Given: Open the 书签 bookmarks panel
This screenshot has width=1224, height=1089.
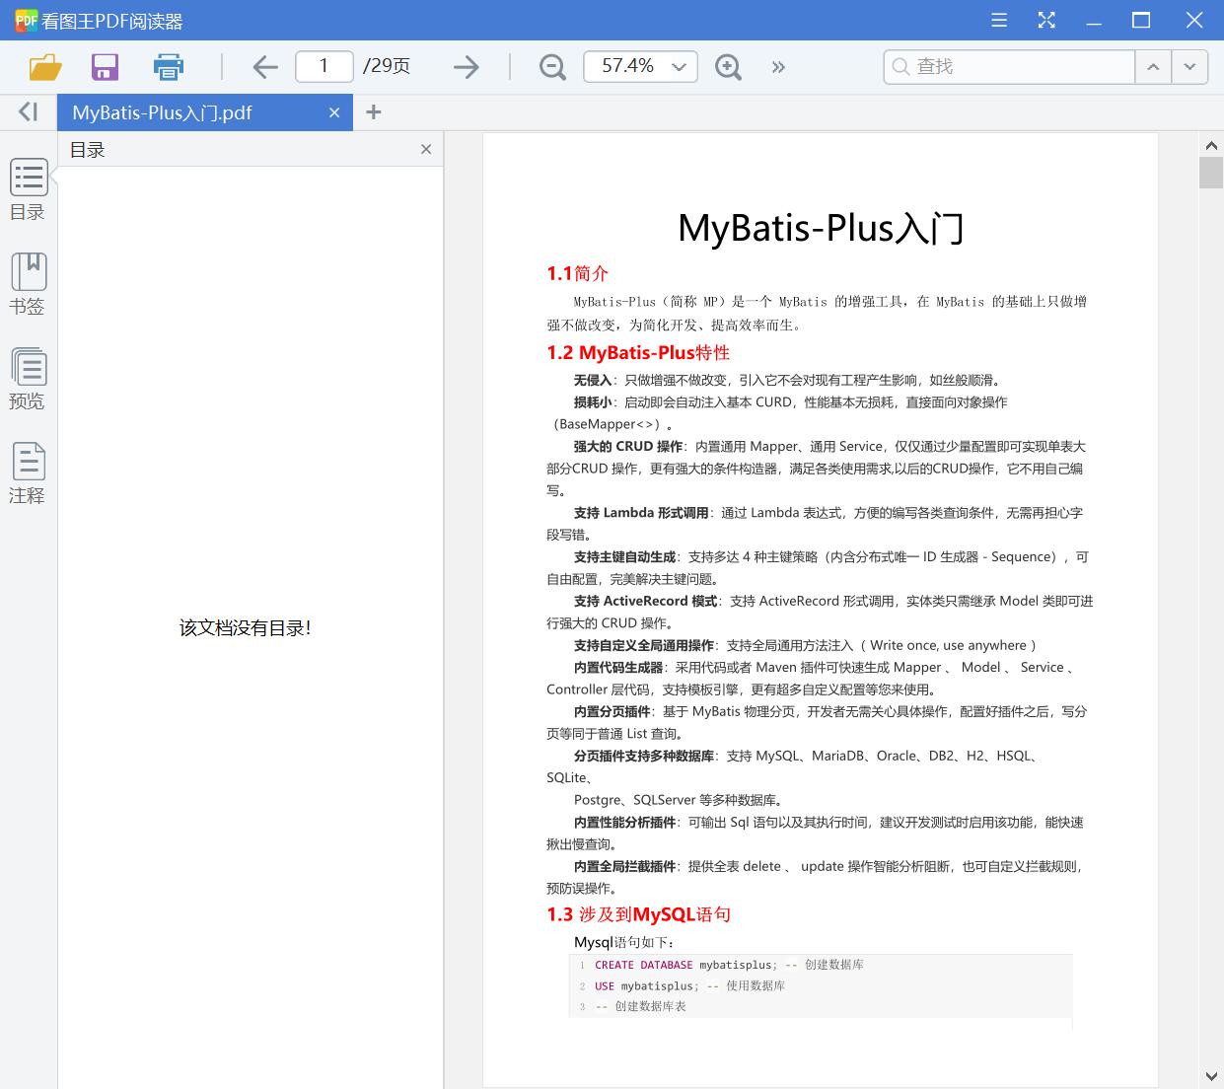Looking at the screenshot, I should pos(28,284).
